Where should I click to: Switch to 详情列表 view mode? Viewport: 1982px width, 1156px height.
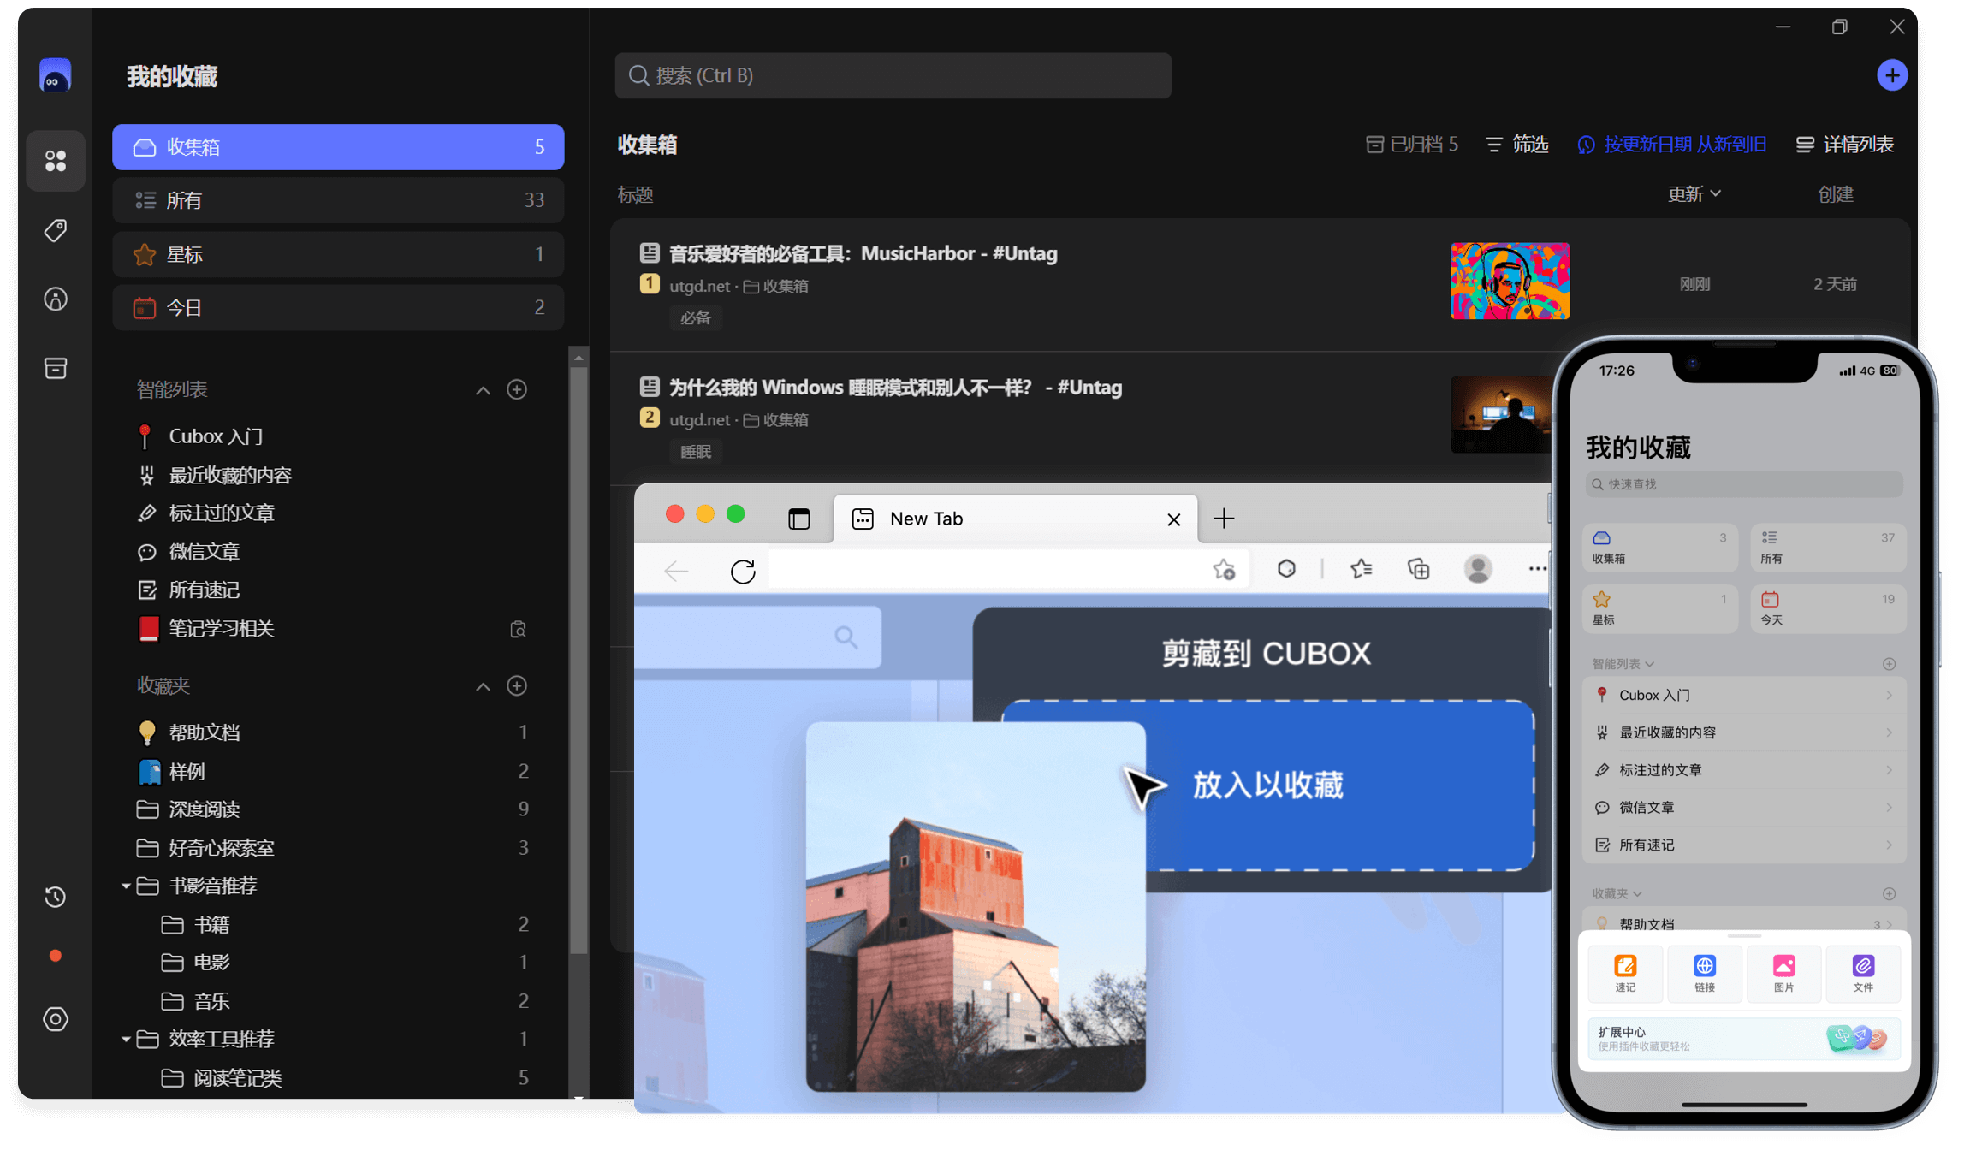[x=1844, y=144]
